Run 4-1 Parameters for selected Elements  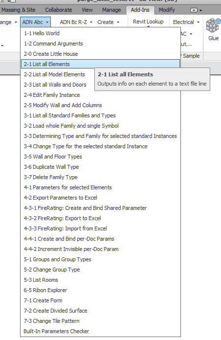(101, 187)
